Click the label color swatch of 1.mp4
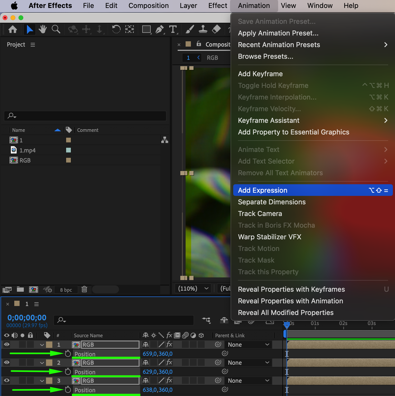 click(x=68, y=150)
